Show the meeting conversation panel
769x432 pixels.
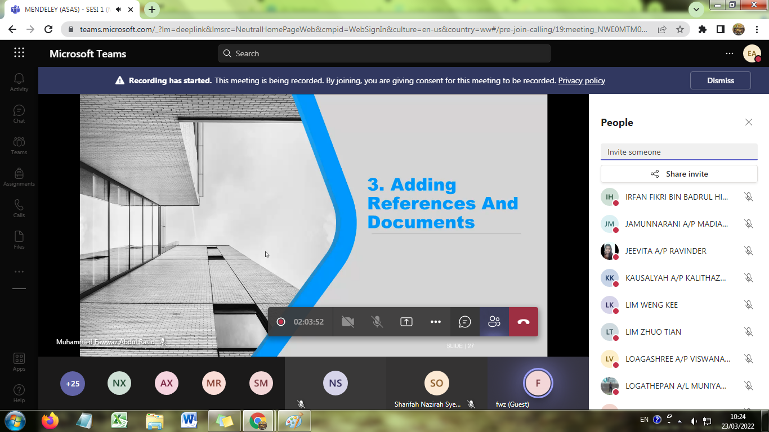pyautogui.click(x=465, y=322)
